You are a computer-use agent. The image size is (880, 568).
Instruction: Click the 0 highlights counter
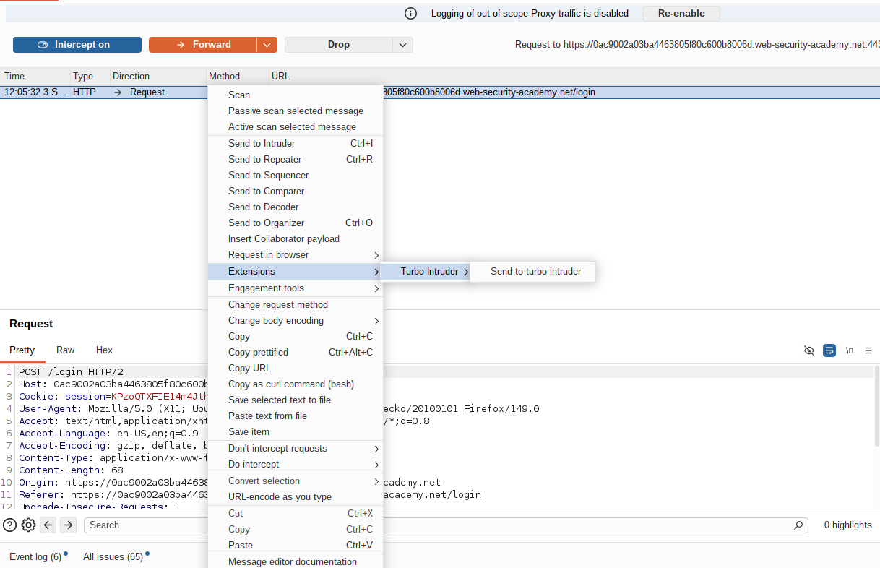(847, 525)
